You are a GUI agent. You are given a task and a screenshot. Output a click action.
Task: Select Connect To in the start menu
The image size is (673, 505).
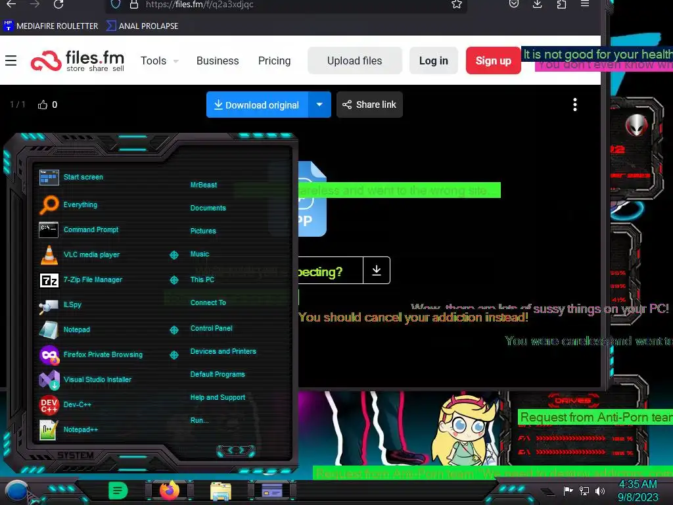tap(208, 302)
